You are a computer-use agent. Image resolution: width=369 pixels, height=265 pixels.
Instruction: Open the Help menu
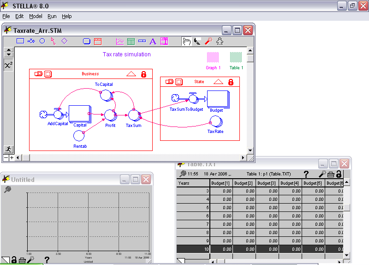[66, 16]
